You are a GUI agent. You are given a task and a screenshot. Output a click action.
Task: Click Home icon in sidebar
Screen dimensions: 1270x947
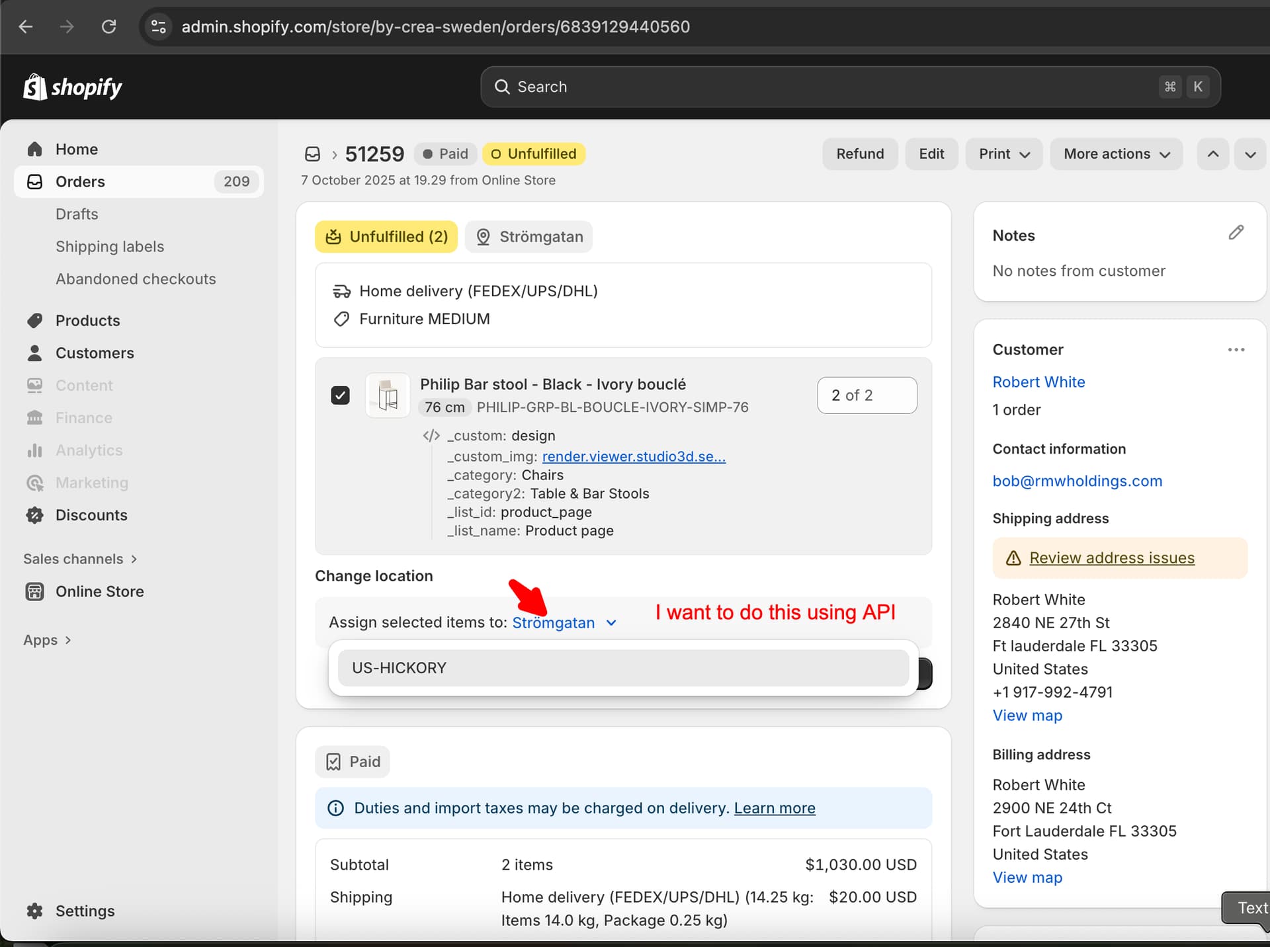point(34,149)
